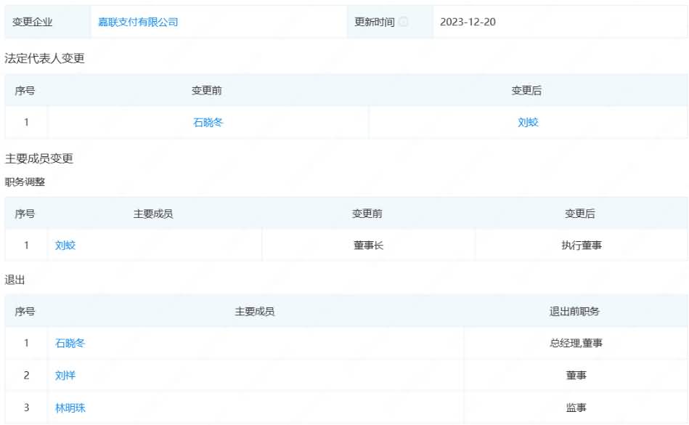Screen dimensions: 689x425
Task: Select the 董事 cell in 刘祥's row
Action: (576, 376)
